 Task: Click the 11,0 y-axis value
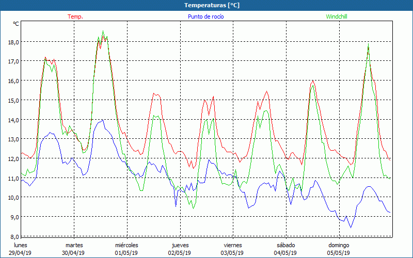point(13,179)
